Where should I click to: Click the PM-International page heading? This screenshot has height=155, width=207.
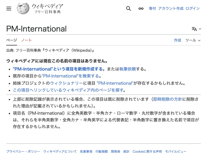pyautogui.click(x=36, y=29)
